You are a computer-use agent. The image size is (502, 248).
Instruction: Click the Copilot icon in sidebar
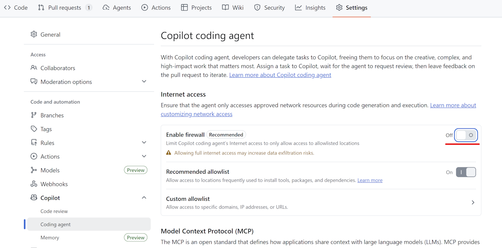click(34, 198)
